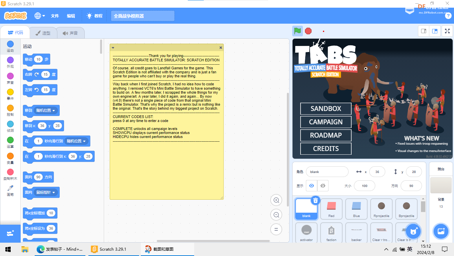
Task: Click the ROADMAP button on stage
Action: (326, 135)
